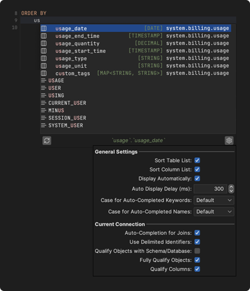Click the refresh completion cache icon
This screenshot has width=250, height=291.
pos(47,140)
